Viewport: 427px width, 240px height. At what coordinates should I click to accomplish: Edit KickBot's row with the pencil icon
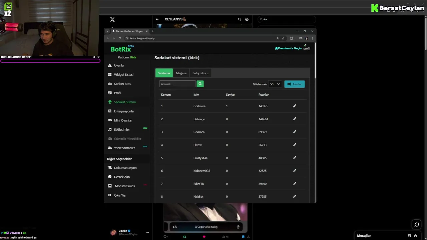(x=295, y=197)
